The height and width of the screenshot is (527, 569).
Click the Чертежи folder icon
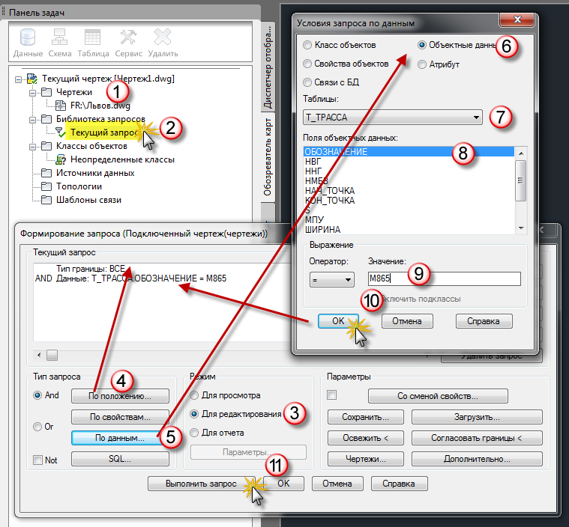pyautogui.click(x=46, y=91)
